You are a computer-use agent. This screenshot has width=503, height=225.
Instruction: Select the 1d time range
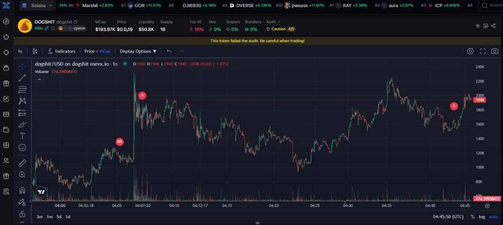pos(68,217)
